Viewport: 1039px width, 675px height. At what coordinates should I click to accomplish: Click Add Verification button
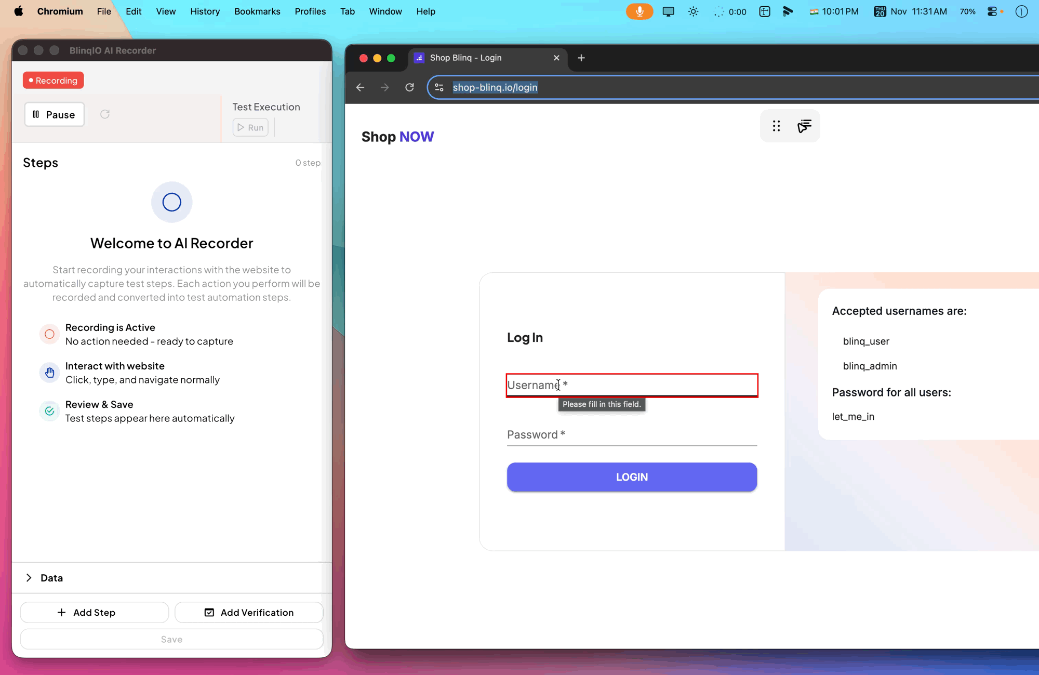(249, 613)
